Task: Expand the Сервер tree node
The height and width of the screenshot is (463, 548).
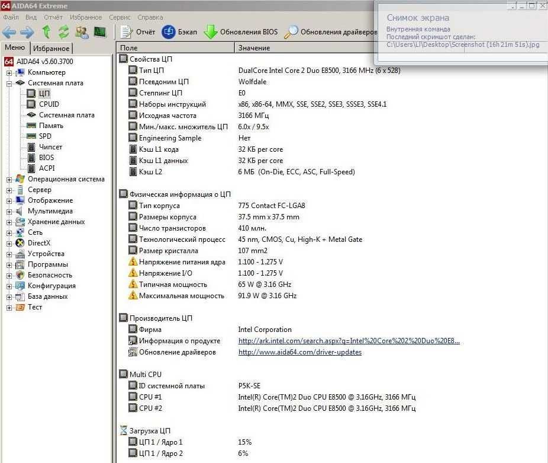Action: 9,190
